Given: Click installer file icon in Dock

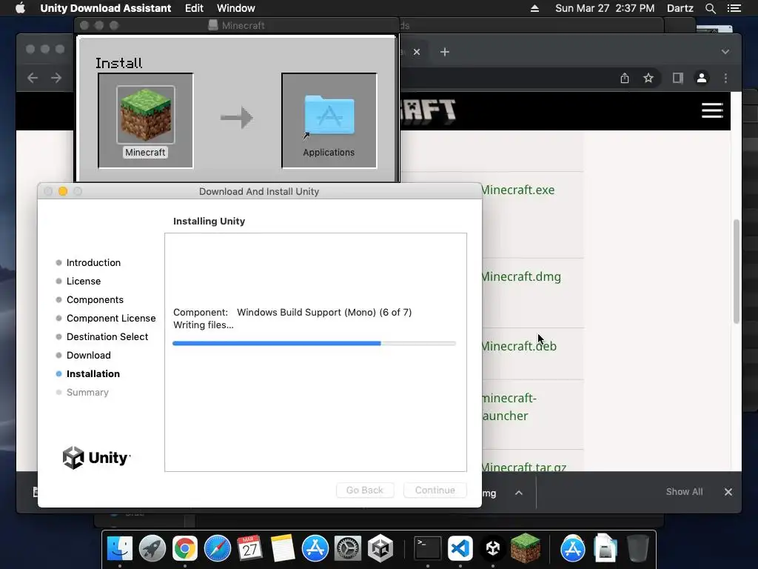Looking at the screenshot, I should pos(606,549).
